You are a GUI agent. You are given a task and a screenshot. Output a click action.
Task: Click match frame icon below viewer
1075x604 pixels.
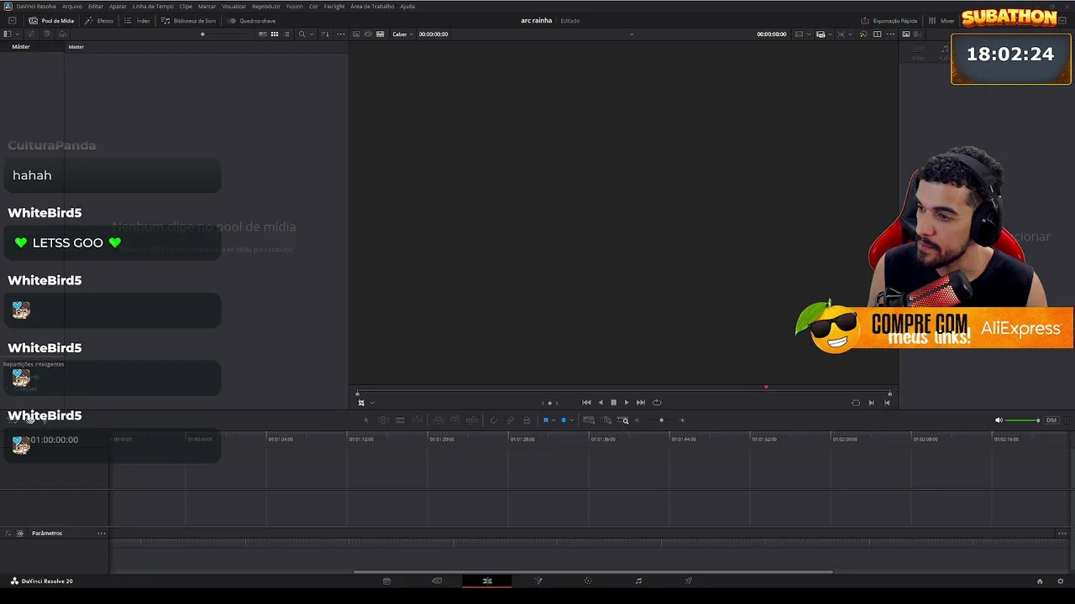pos(856,403)
